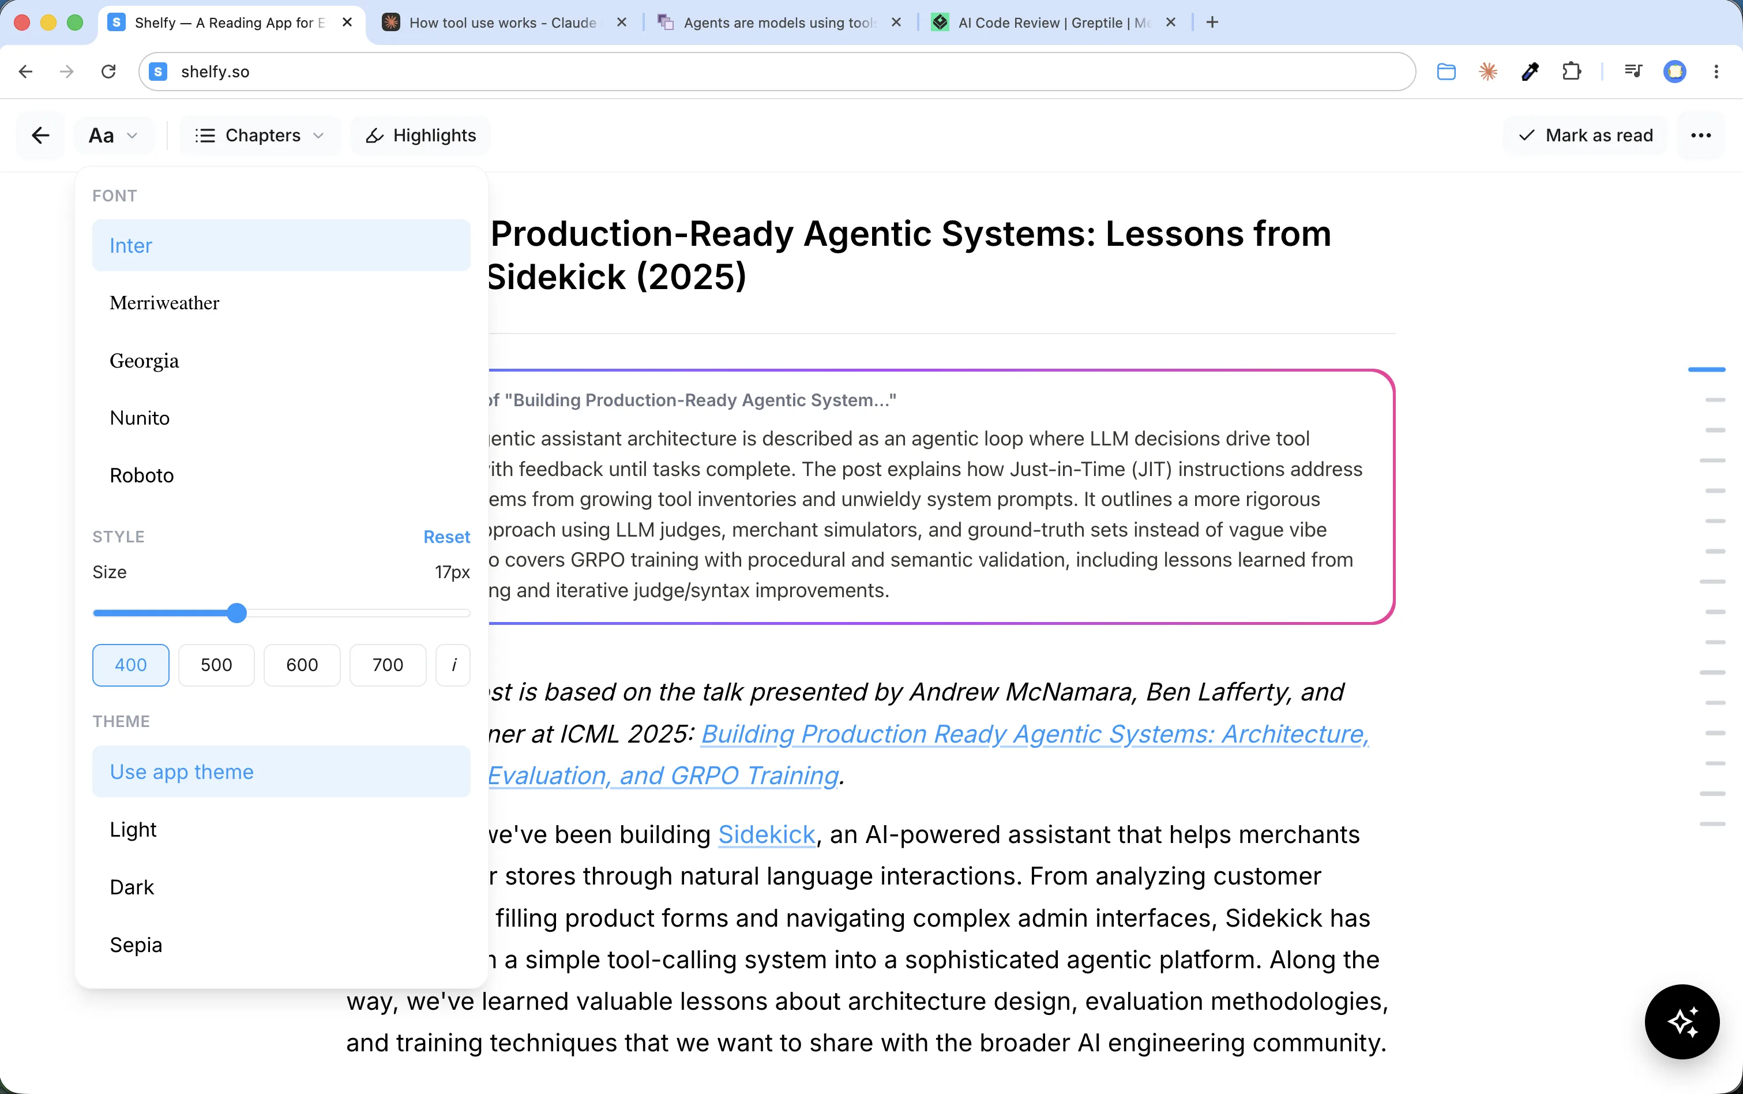
Task: Click the Highlights pen icon
Action: pyautogui.click(x=375, y=135)
